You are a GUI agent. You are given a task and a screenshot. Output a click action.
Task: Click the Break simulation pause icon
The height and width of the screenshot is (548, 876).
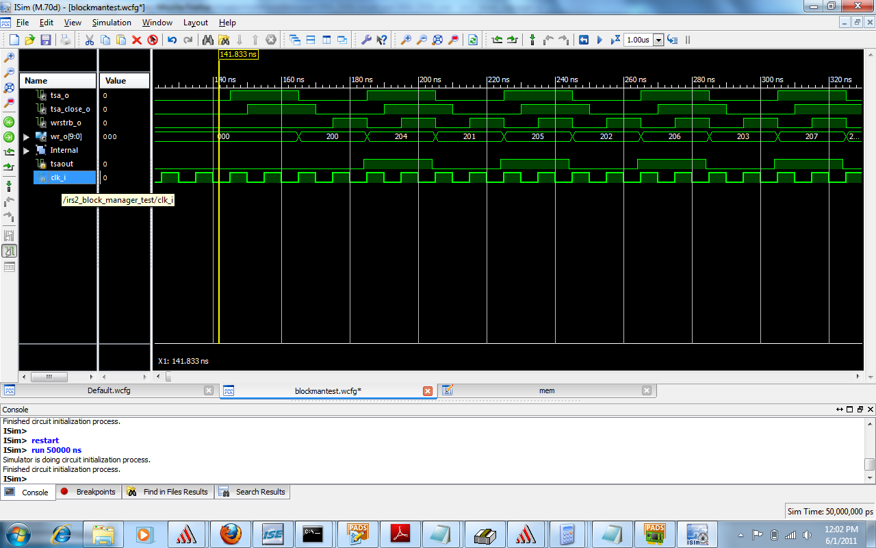688,40
